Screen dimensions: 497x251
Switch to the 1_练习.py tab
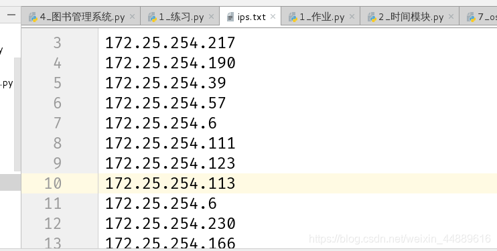click(180, 17)
